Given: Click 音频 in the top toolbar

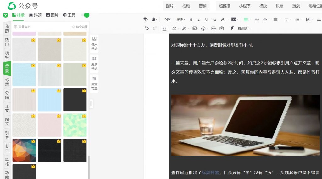Looking at the screenshot, I should coord(203,6).
